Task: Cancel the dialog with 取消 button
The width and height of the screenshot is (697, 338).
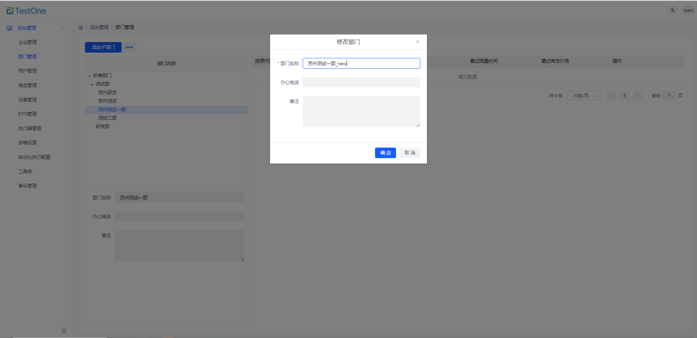Action: point(410,153)
